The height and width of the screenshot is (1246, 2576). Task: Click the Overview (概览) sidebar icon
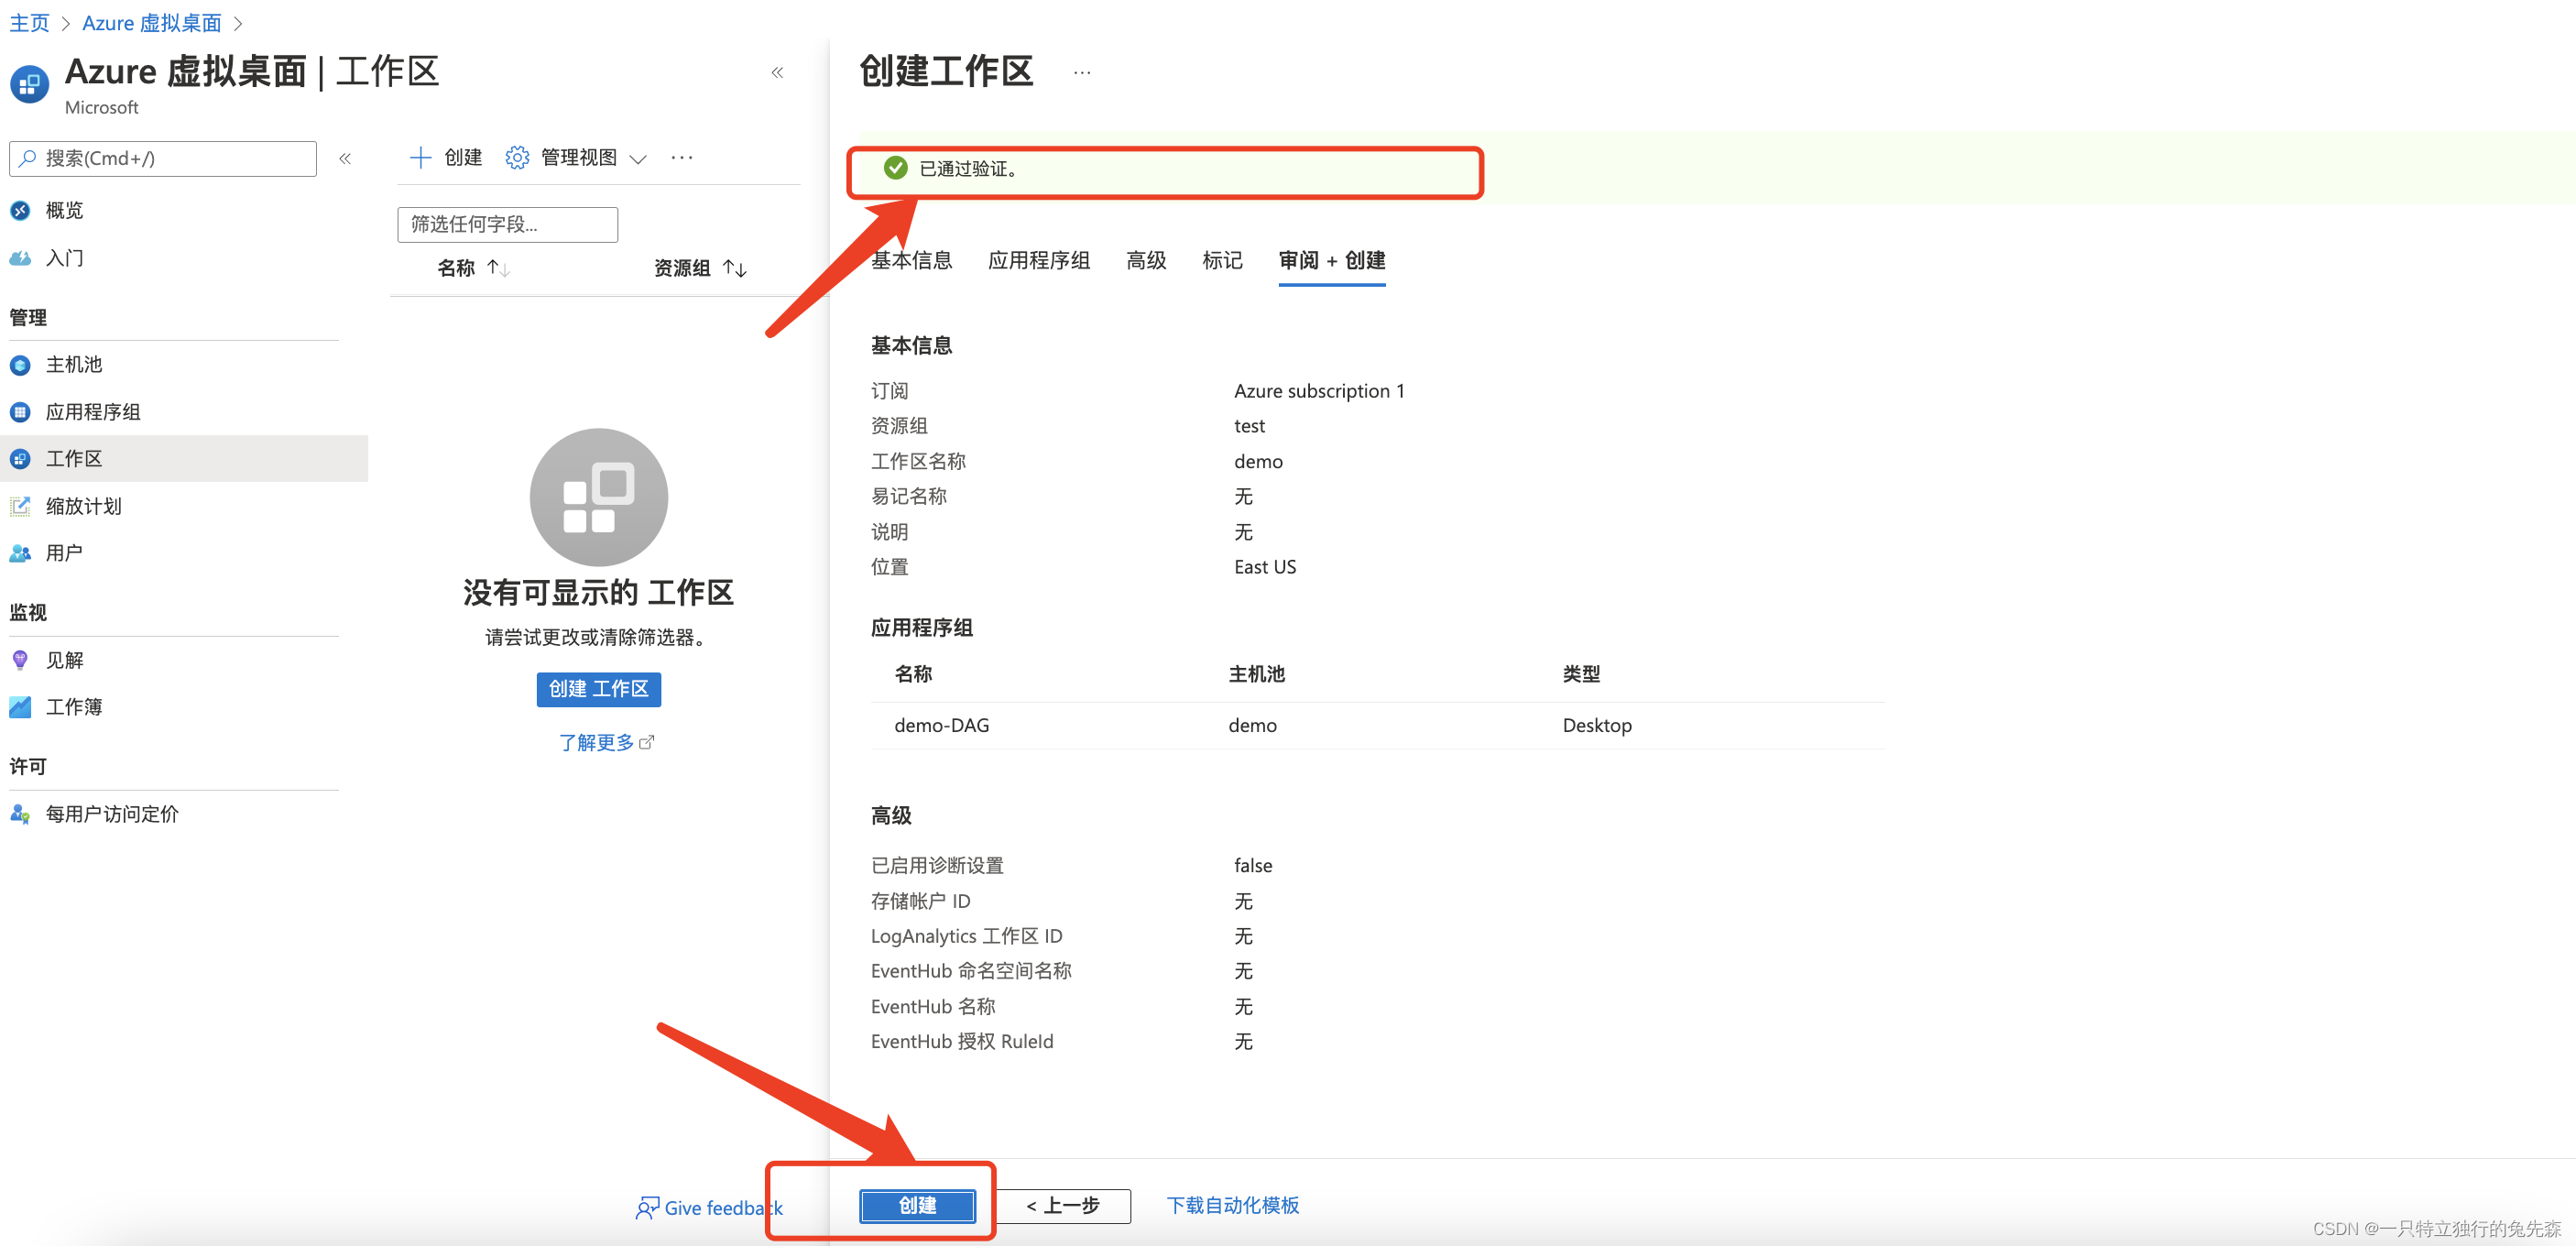[20, 211]
